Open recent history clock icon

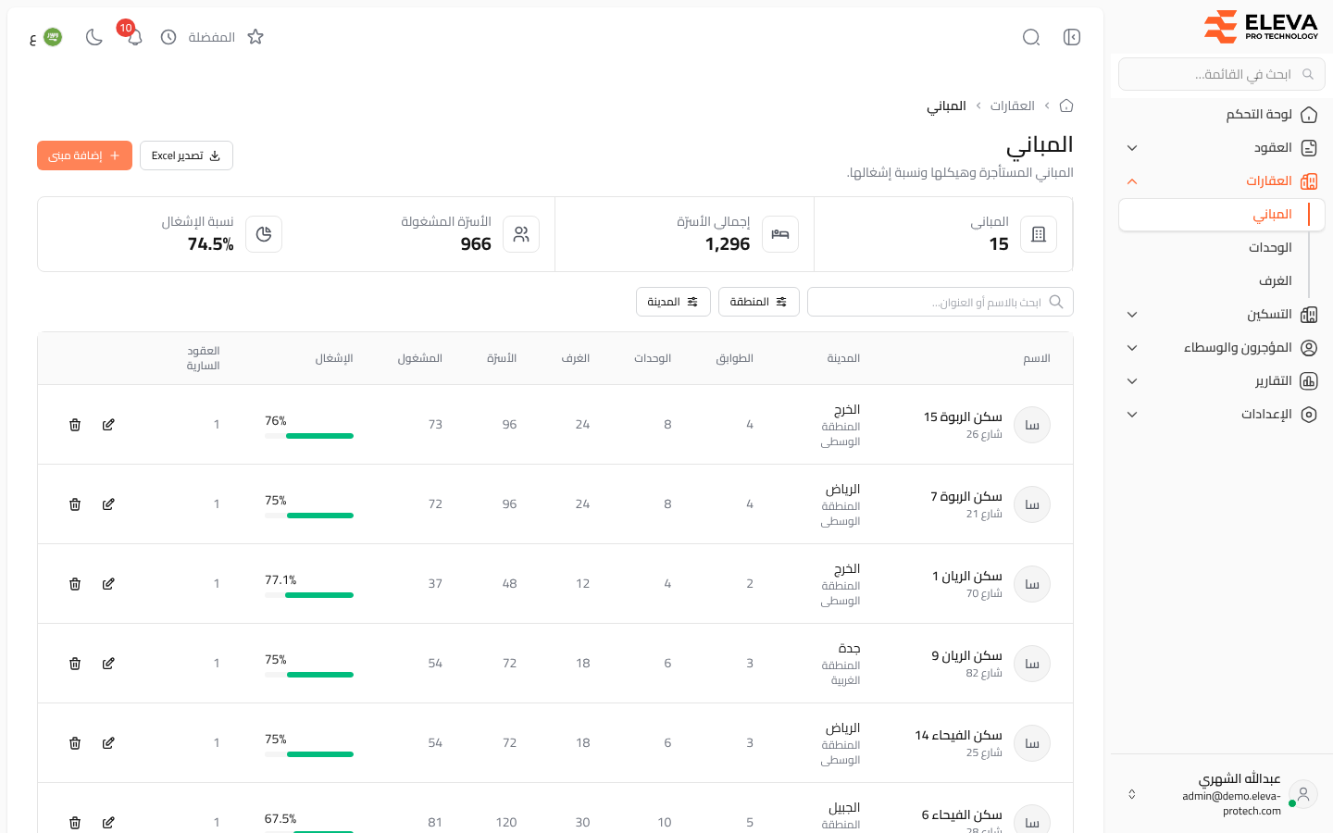pos(168,37)
